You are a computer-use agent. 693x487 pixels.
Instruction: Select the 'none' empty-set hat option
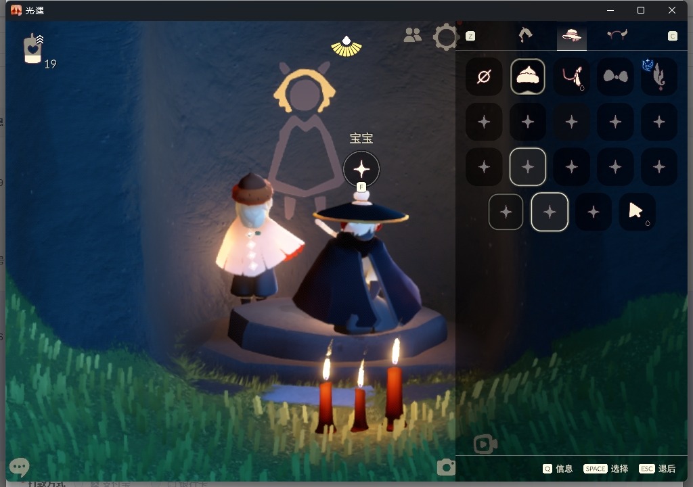(484, 77)
